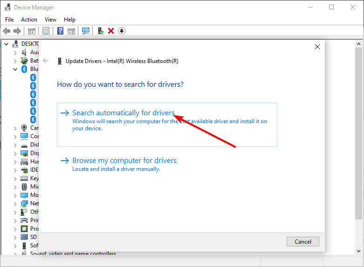Open the Action menu
This screenshot has width=364, height=267.
[x=29, y=20]
